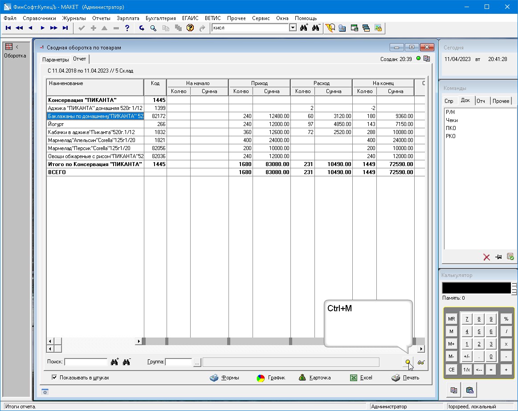Screen dimensions: 518x411
Task: Click the glasses icon beside the marker button
Action: click(421, 362)
